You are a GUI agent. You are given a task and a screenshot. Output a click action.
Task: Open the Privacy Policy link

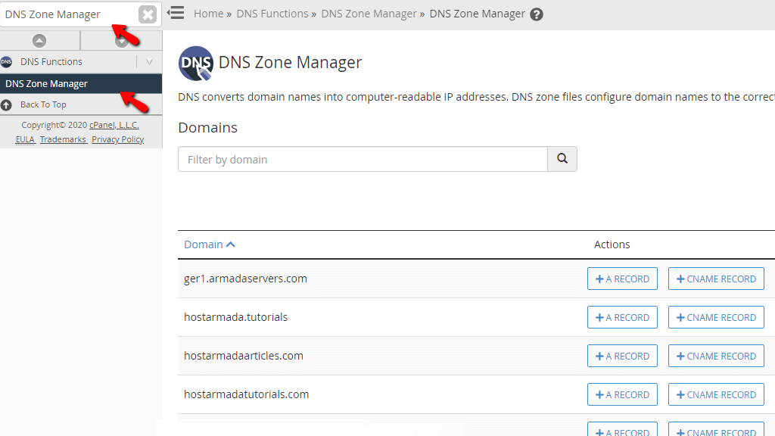click(x=117, y=139)
